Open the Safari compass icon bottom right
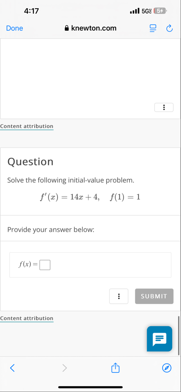Image resolution: width=181 pixels, height=392 pixels. (x=167, y=368)
